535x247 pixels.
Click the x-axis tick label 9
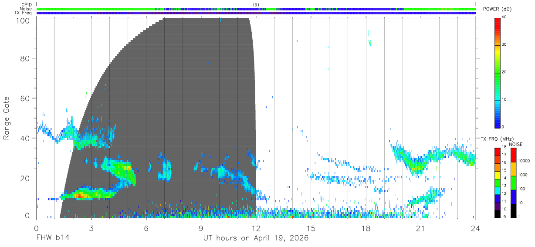201,228
